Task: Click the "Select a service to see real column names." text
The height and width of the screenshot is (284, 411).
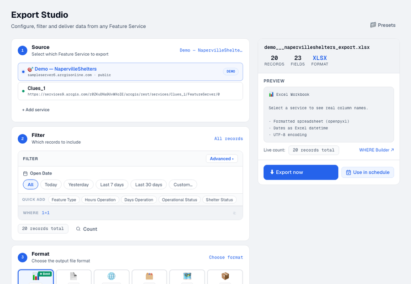Action: pyautogui.click(x=318, y=108)
